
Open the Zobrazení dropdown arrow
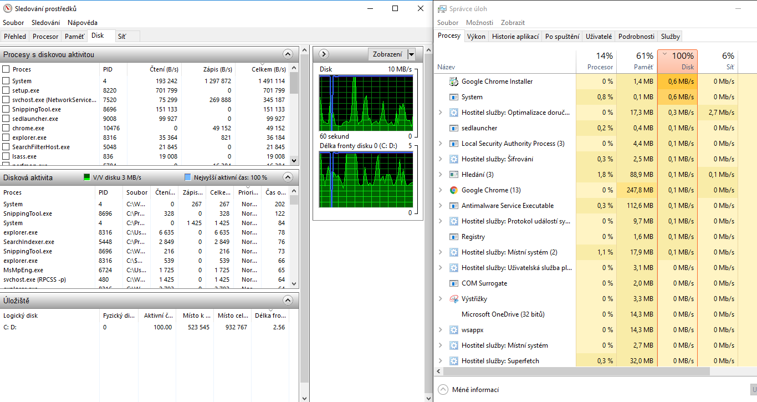tap(411, 54)
